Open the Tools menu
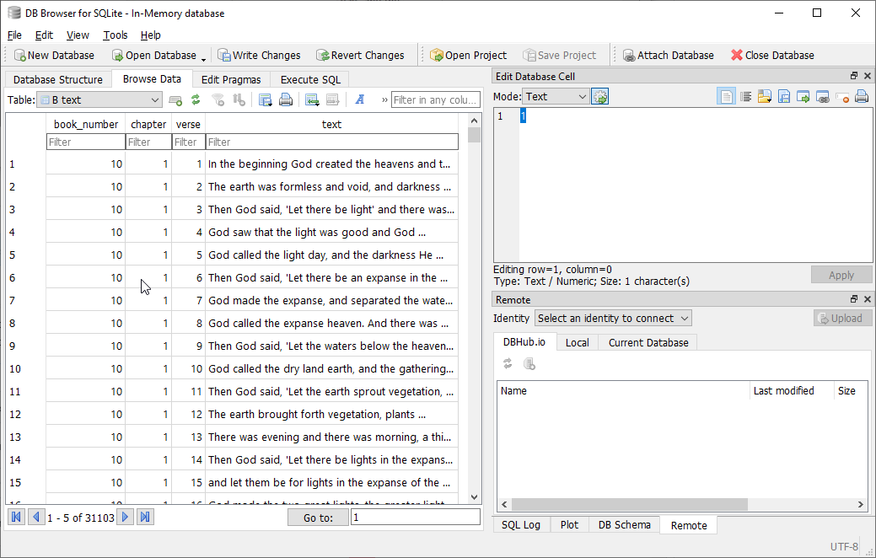Screen dimensions: 876x558 (x=114, y=35)
